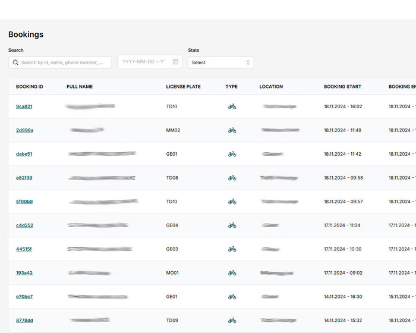416x333 pixels.
Task: Click bike type icon for booking 2d898a
Action: coord(232,130)
